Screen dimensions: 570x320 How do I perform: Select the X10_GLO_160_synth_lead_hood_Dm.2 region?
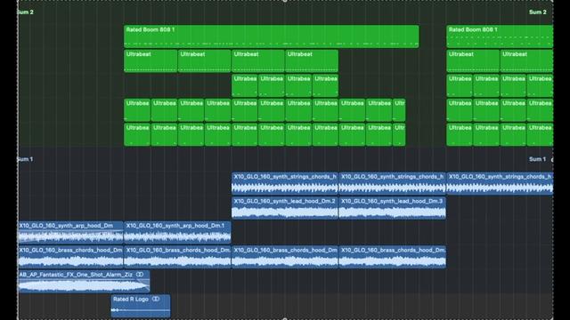(285, 207)
